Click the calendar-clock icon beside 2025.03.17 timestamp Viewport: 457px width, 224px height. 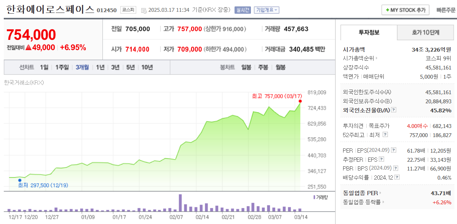pos(144,10)
